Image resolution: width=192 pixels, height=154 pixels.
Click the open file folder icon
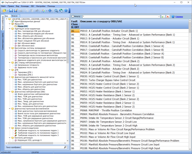(4, 11)
